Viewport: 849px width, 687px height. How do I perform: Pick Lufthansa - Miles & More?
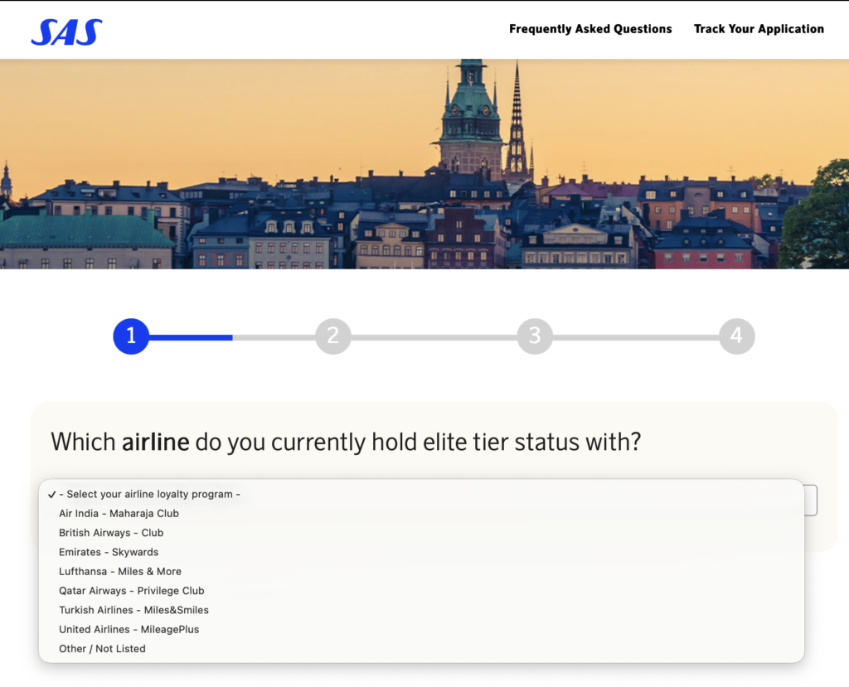tap(421, 571)
